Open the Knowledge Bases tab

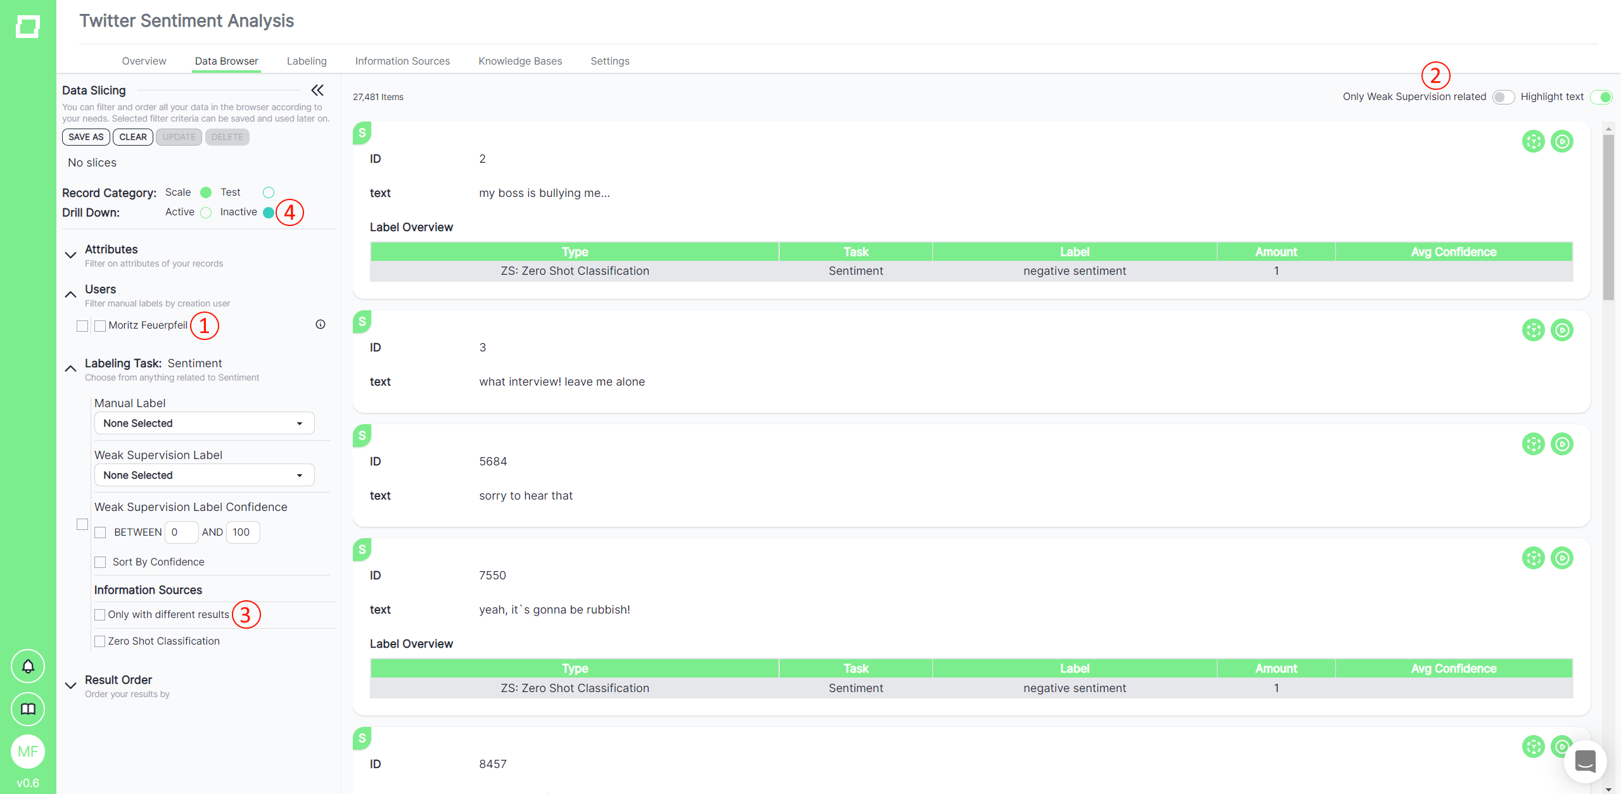tap(520, 61)
